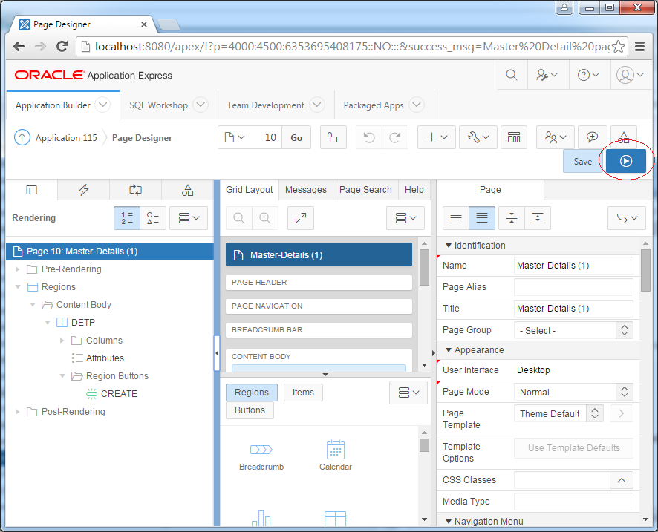Show the Regions gallery toggle

tap(251, 393)
